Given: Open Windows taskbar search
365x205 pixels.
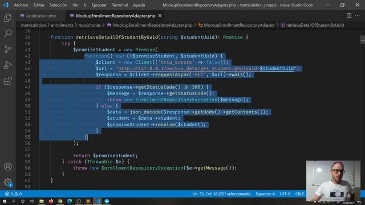Looking at the screenshot, I should [14, 201].
